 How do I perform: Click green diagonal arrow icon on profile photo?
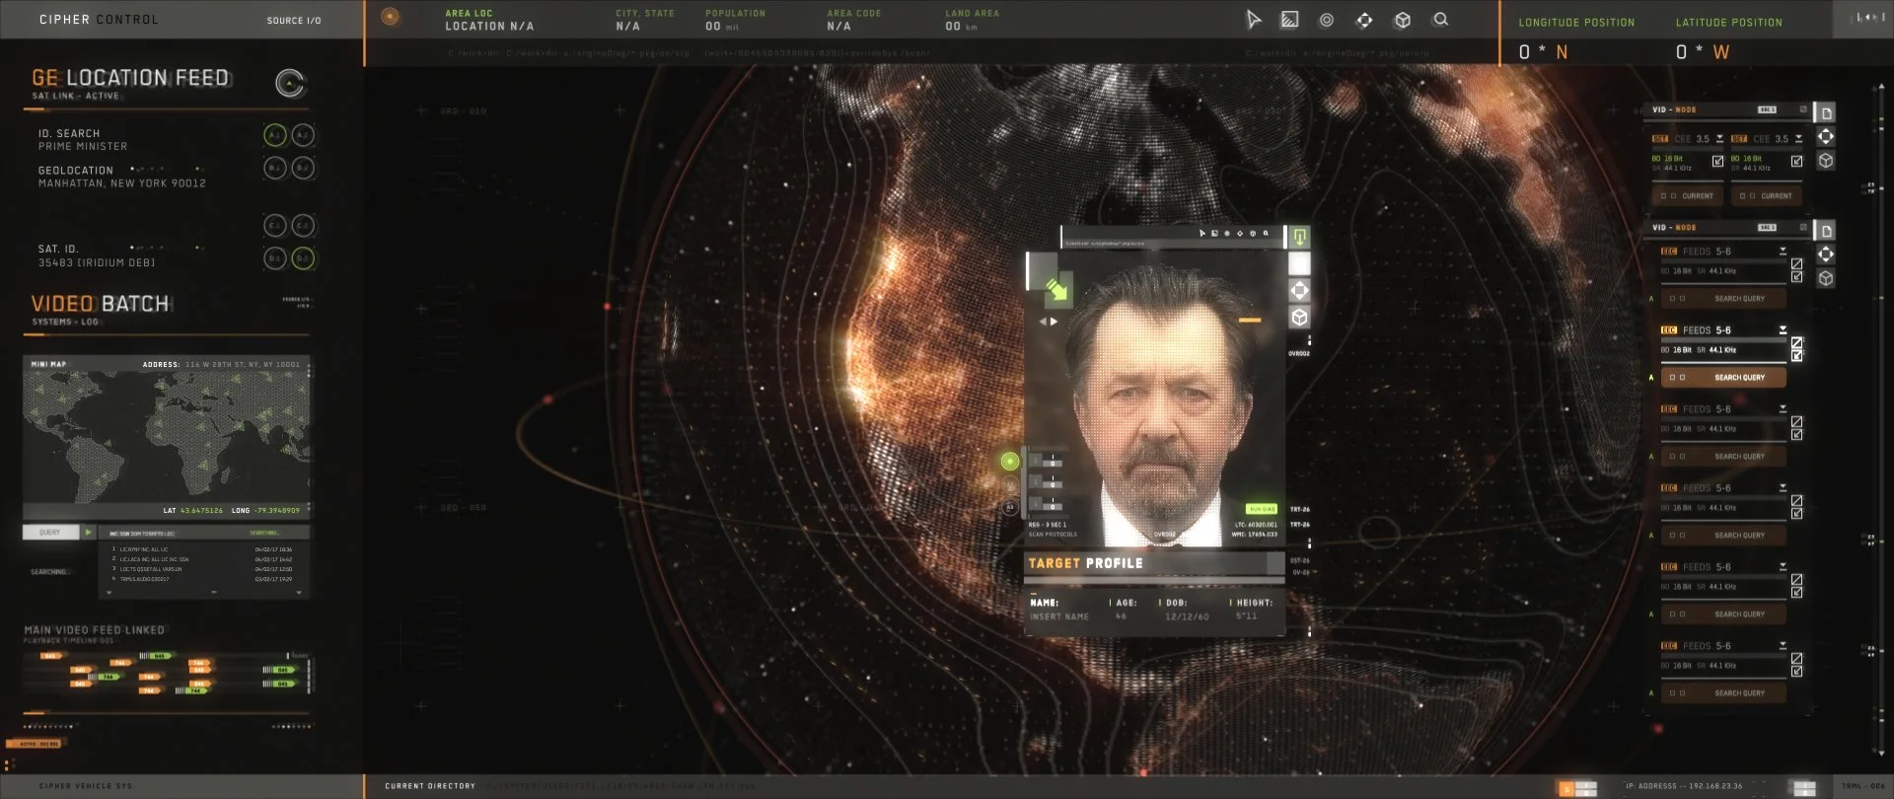pos(1056,289)
